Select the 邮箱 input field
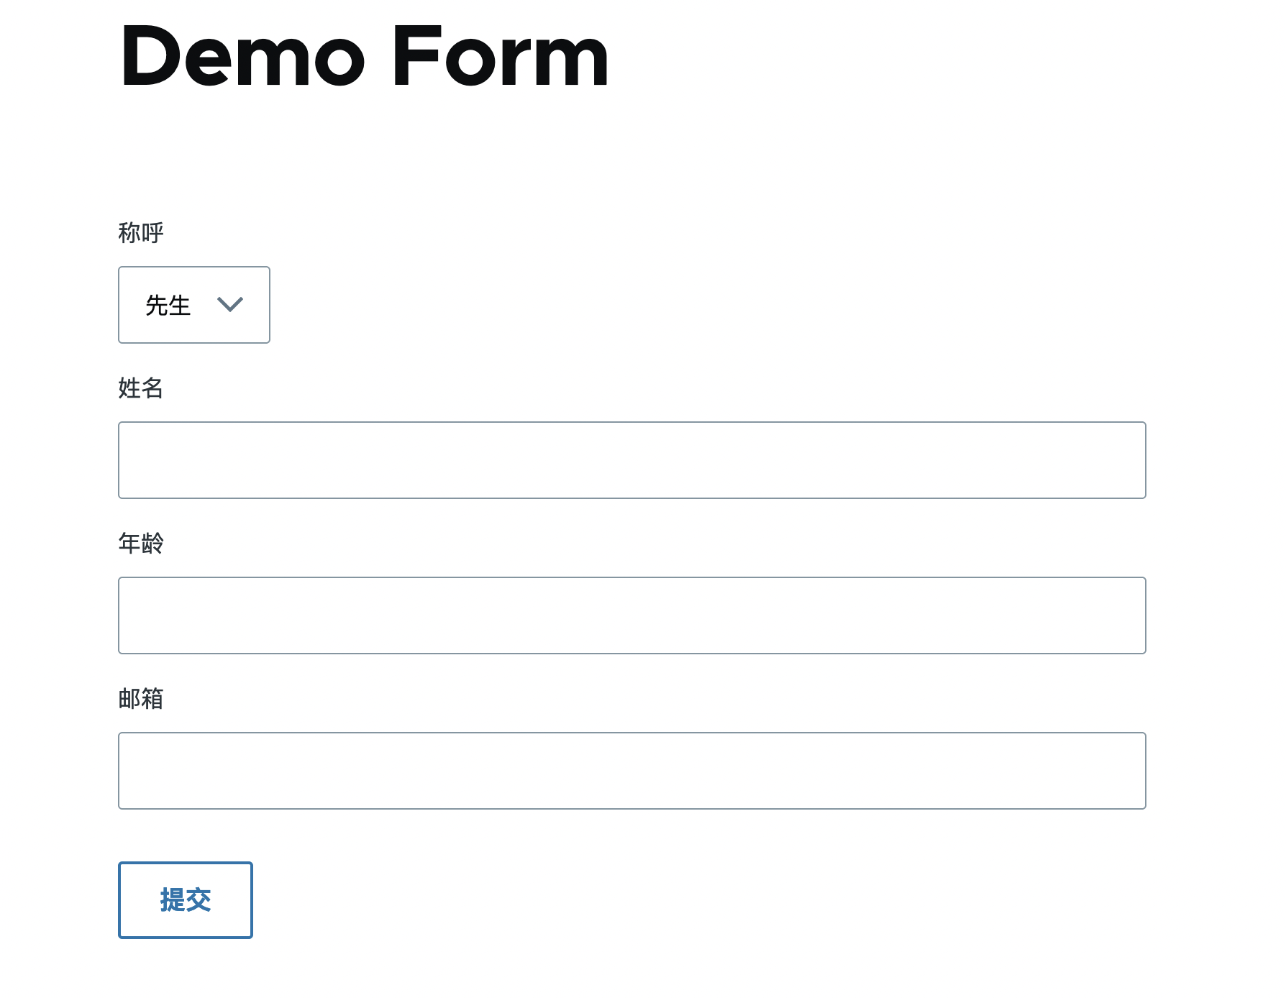 (631, 771)
